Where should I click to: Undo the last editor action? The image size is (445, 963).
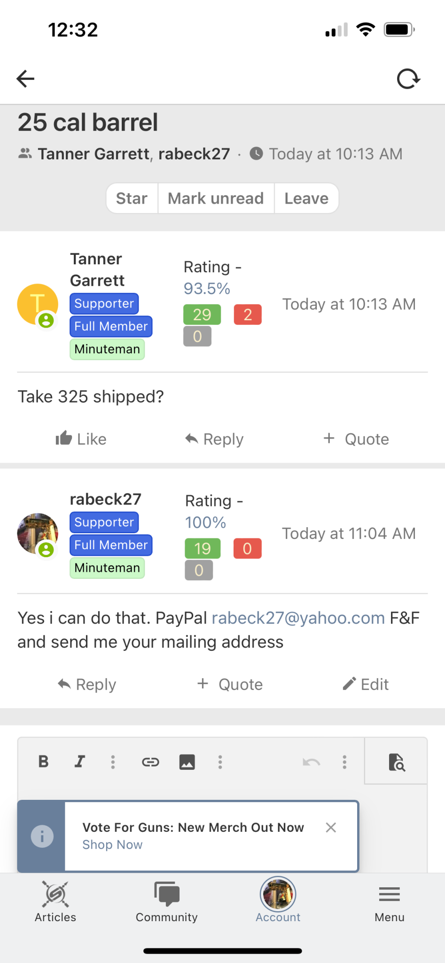(311, 762)
